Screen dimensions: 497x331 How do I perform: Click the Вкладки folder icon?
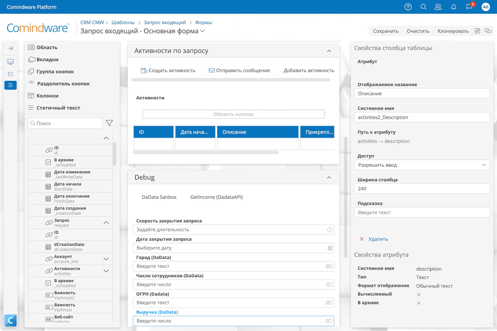[32, 59]
